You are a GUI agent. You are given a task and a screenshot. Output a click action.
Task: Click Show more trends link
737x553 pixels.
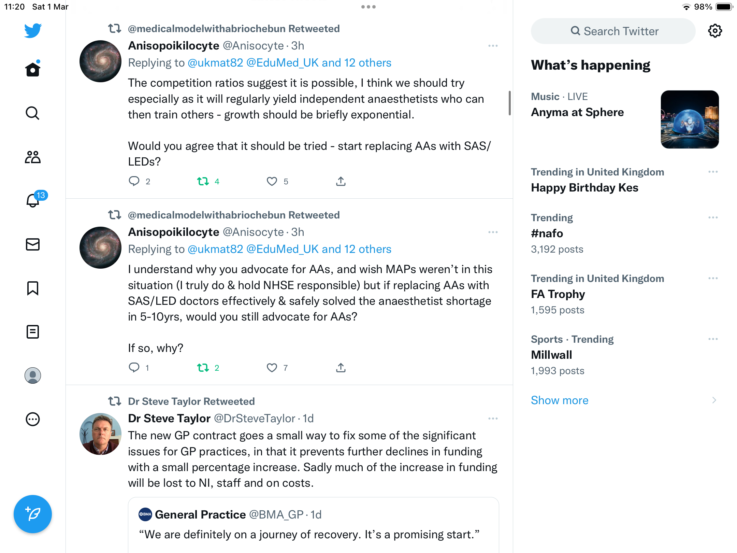560,400
